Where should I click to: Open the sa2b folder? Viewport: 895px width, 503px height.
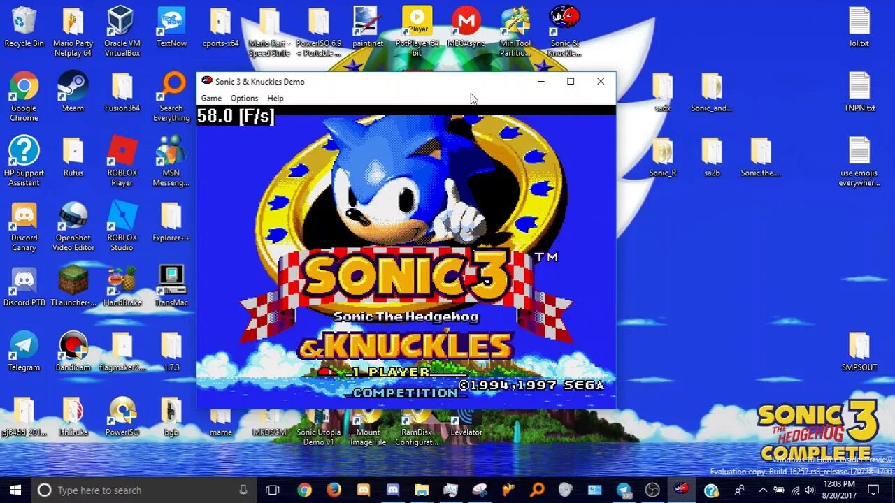[x=712, y=157]
